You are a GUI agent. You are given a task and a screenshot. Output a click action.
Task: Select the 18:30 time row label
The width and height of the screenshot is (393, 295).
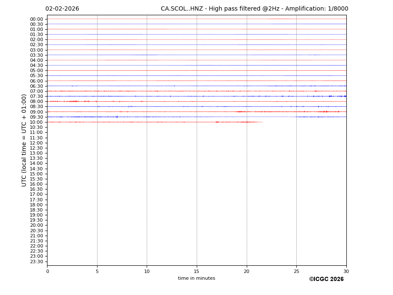pyautogui.click(x=36, y=210)
